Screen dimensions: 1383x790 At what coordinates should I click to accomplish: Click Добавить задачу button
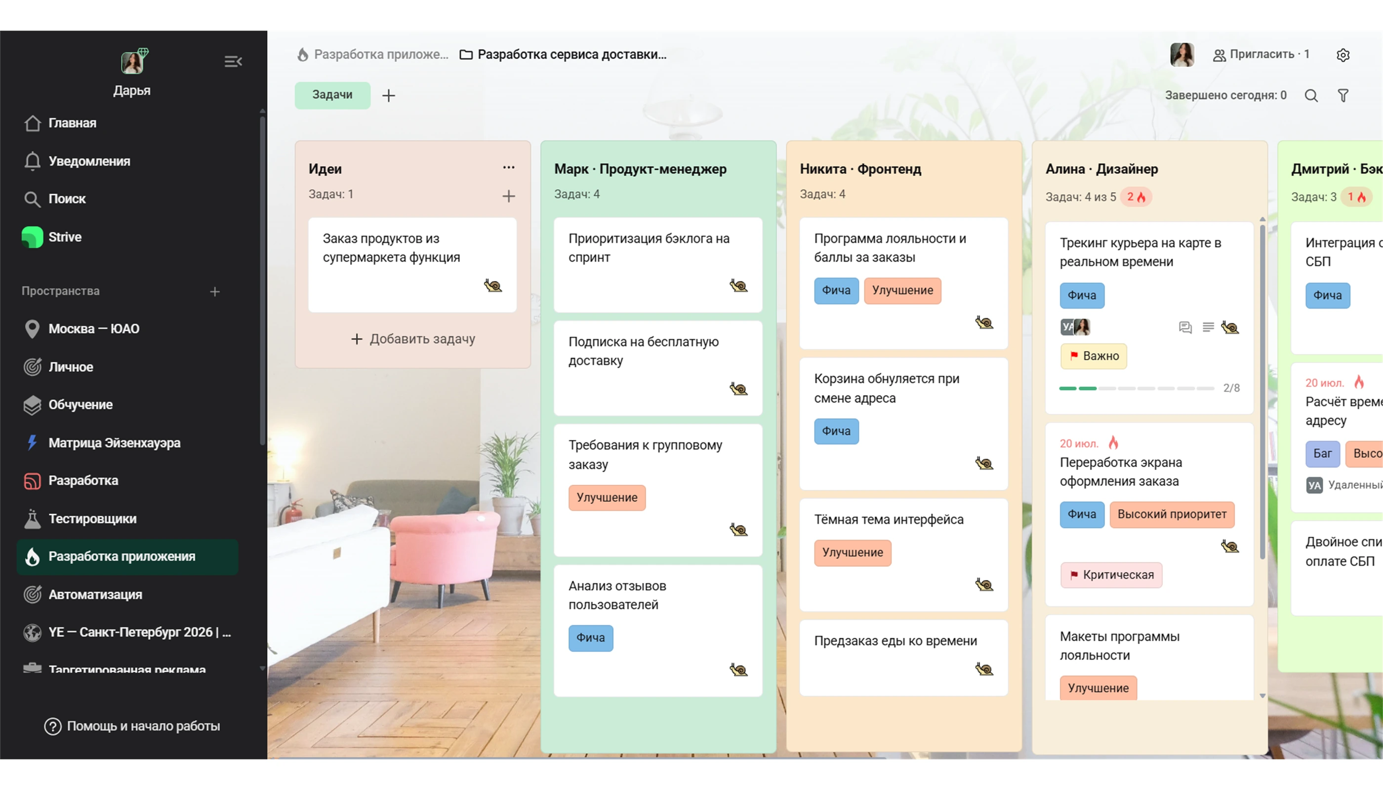tap(412, 339)
